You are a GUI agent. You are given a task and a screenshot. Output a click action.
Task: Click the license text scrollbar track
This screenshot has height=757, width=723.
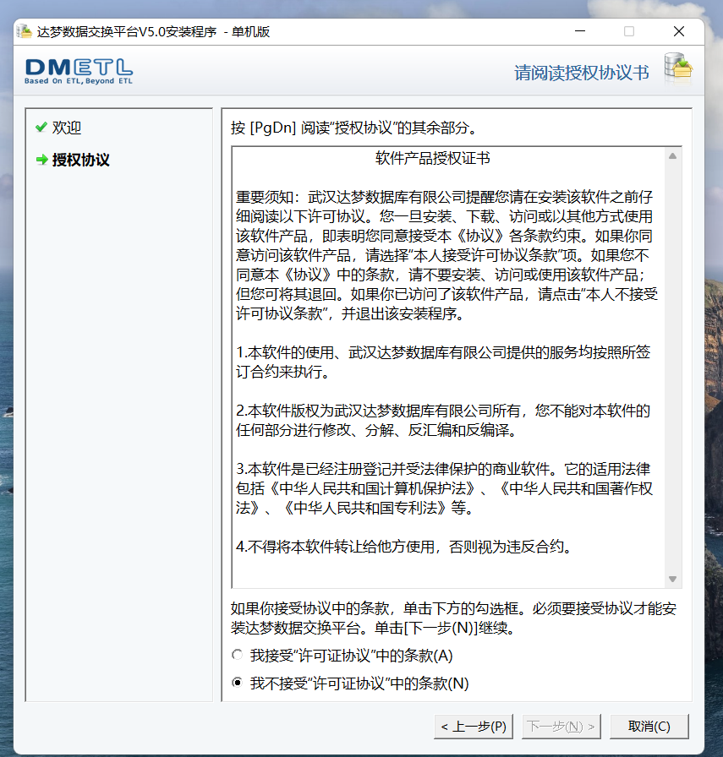pyautogui.click(x=672, y=367)
